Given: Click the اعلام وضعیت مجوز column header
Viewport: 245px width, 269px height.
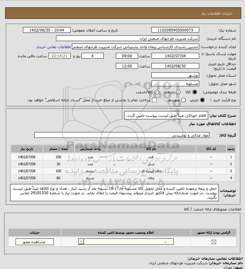Looking at the screenshot, I should tap(126, 232).
